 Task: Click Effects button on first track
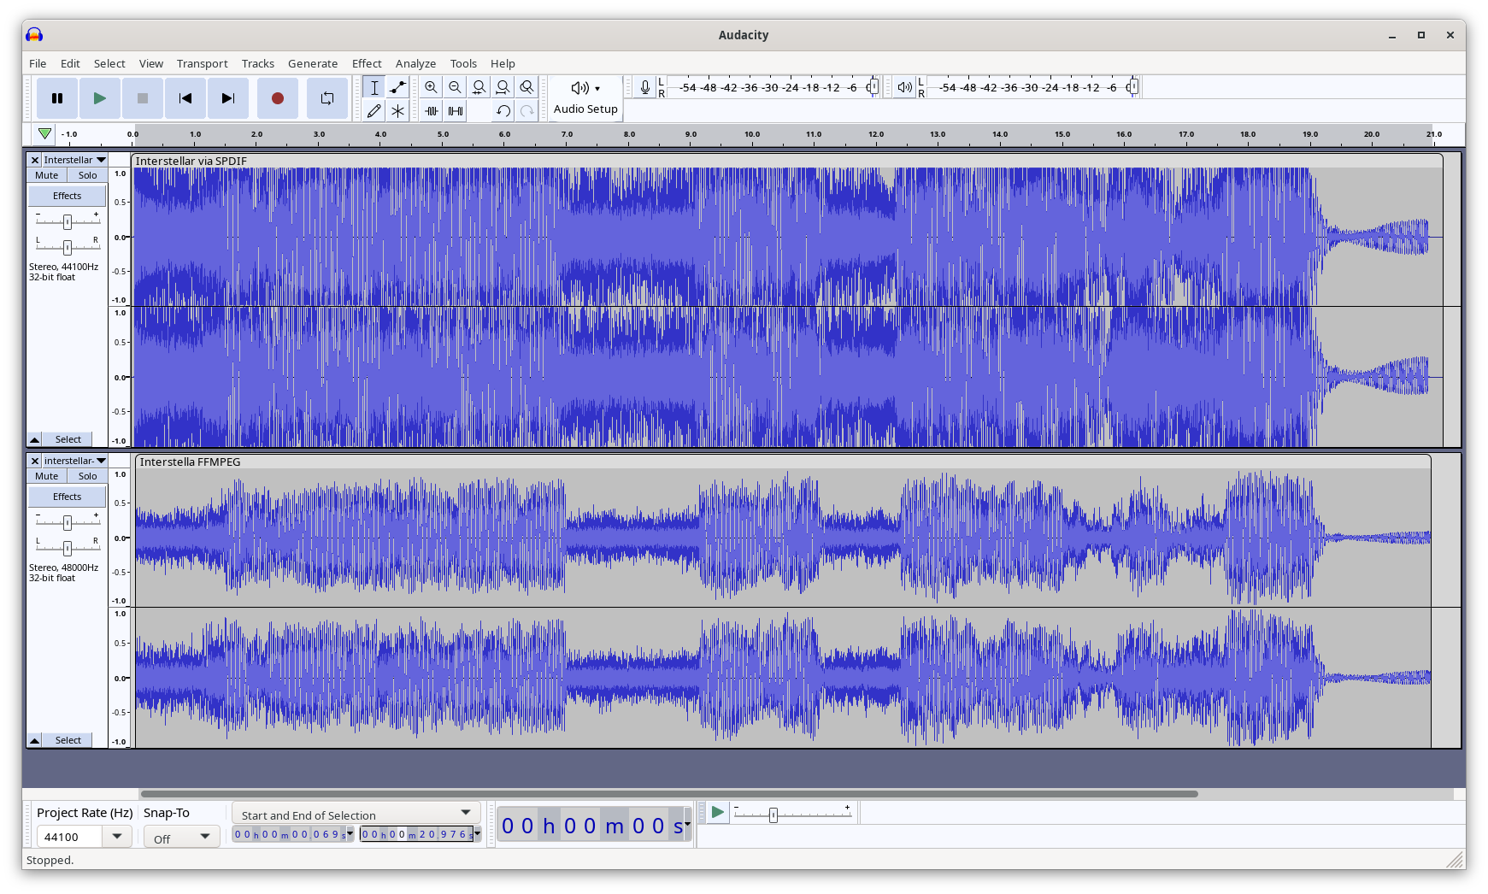coord(67,196)
